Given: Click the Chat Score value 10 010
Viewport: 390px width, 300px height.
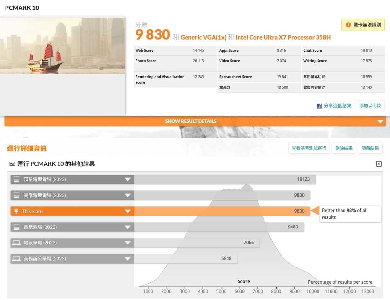Looking at the screenshot, I should coord(366,50).
